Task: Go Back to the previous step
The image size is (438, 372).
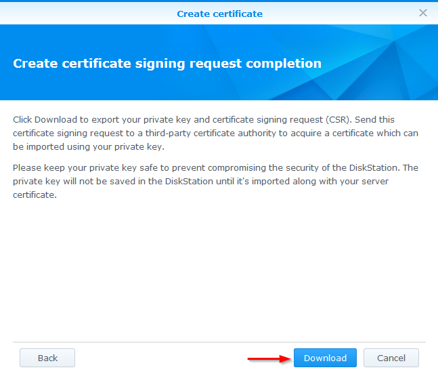Action: pyautogui.click(x=47, y=358)
